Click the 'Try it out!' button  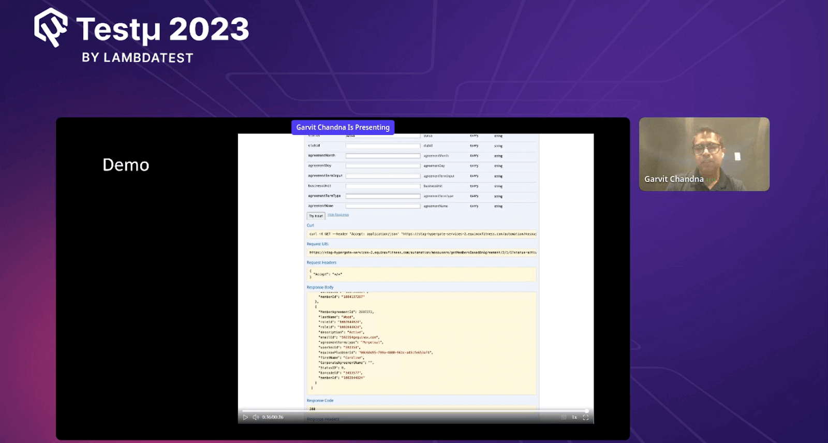tap(316, 216)
